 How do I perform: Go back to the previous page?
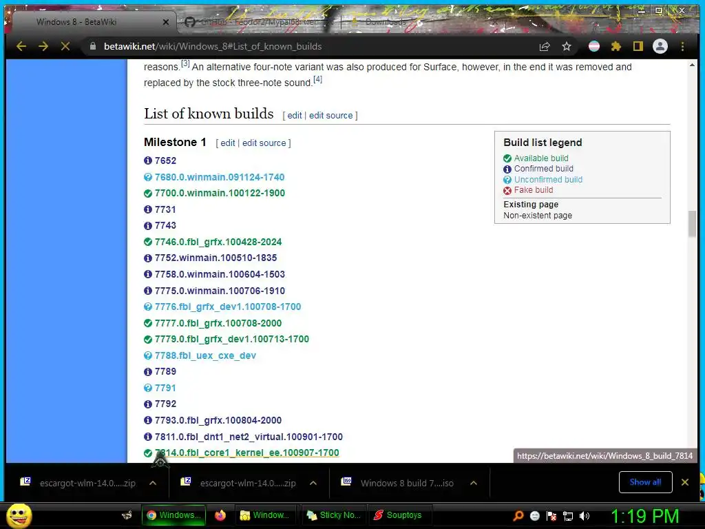click(21, 46)
